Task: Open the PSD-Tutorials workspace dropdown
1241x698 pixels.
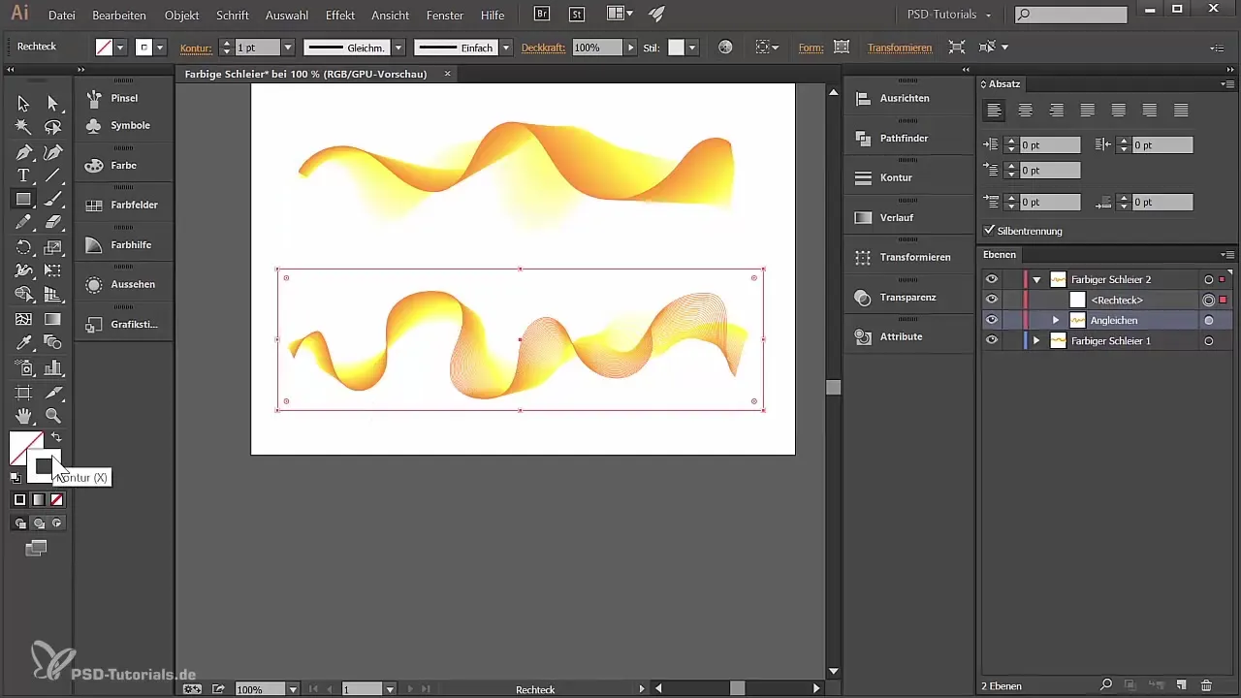Action: pyautogui.click(x=949, y=15)
